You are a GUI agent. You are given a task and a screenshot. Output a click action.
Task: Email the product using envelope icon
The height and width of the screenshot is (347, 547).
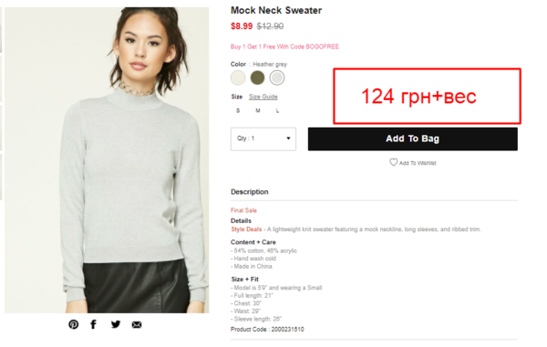(137, 325)
